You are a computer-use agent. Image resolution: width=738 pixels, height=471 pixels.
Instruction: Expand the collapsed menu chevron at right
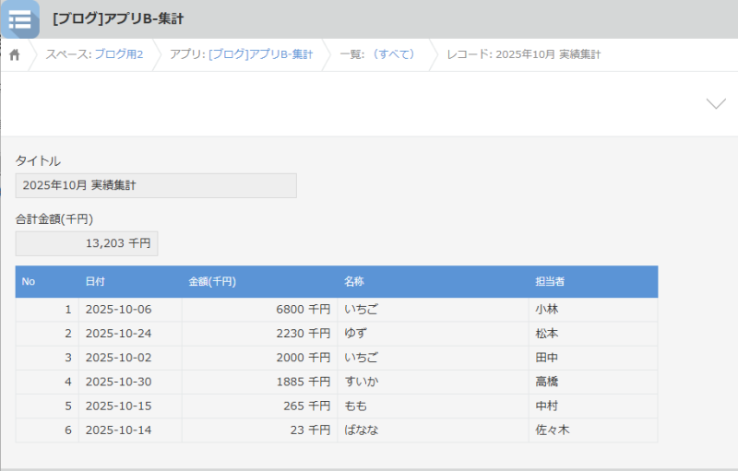pyautogui.click(x=715, y=104)
